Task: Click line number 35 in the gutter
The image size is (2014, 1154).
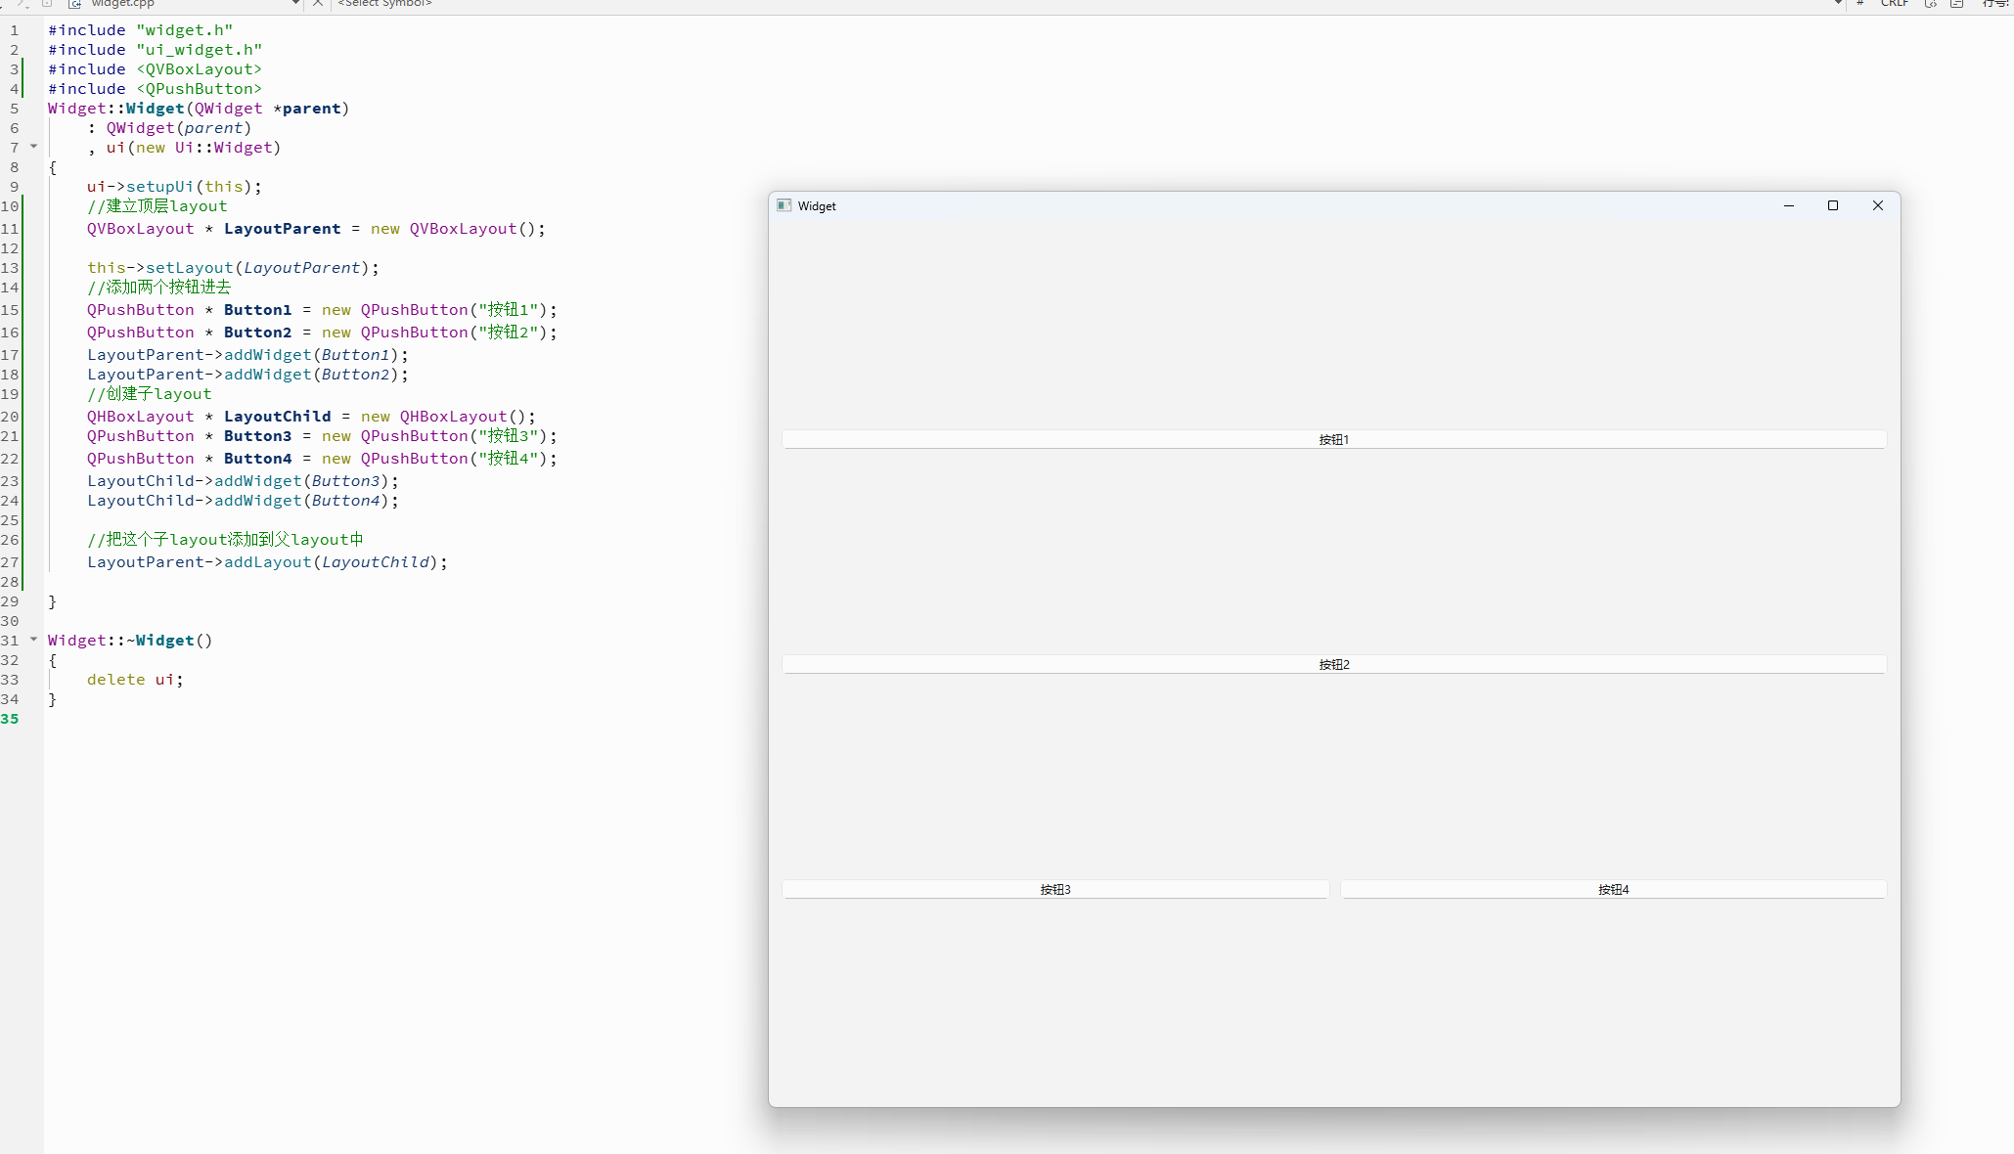Action: pos(10,719)
